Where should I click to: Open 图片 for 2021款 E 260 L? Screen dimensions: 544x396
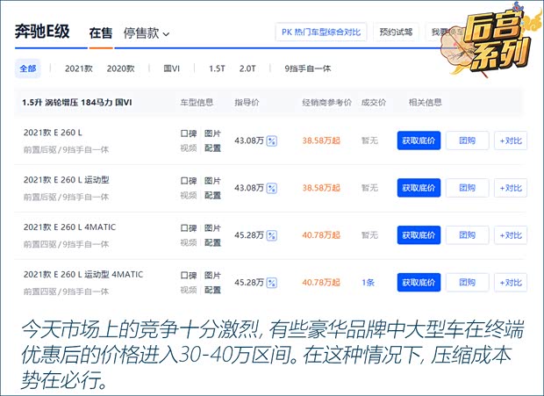pyautogui.click(x=212, y=133)
